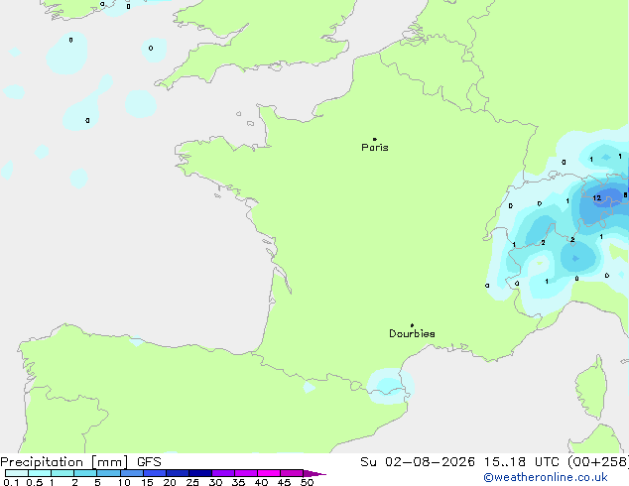Click the 25 legend scale label
The width and height of the screenshot is (629, 486).
(192, 482)
